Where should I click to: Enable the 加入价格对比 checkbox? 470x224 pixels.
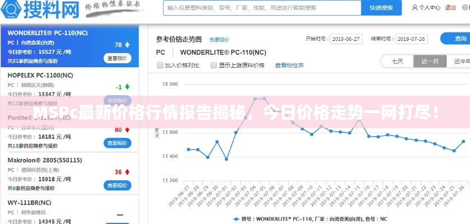pos(160,65)
